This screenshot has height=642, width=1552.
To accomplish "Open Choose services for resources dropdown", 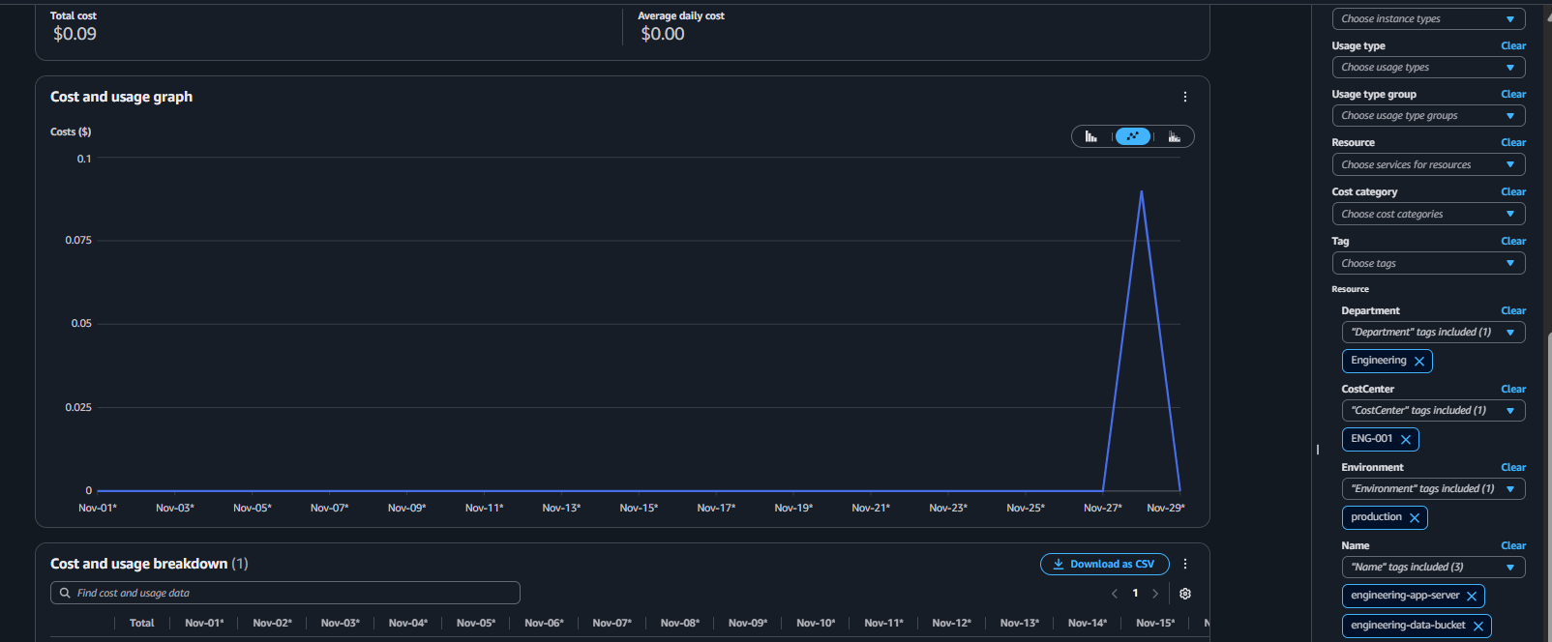I will [1428, 165].
